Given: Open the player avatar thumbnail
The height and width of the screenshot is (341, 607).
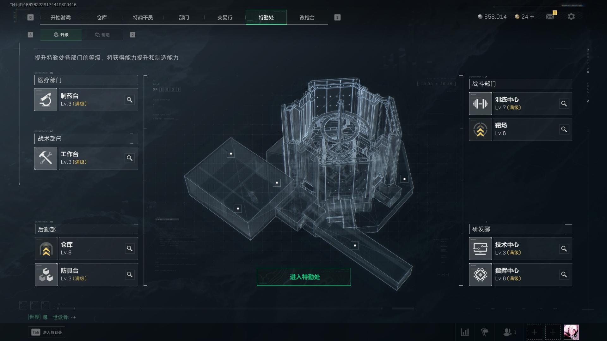Looking at the screenshot, I should click(571, 332).
